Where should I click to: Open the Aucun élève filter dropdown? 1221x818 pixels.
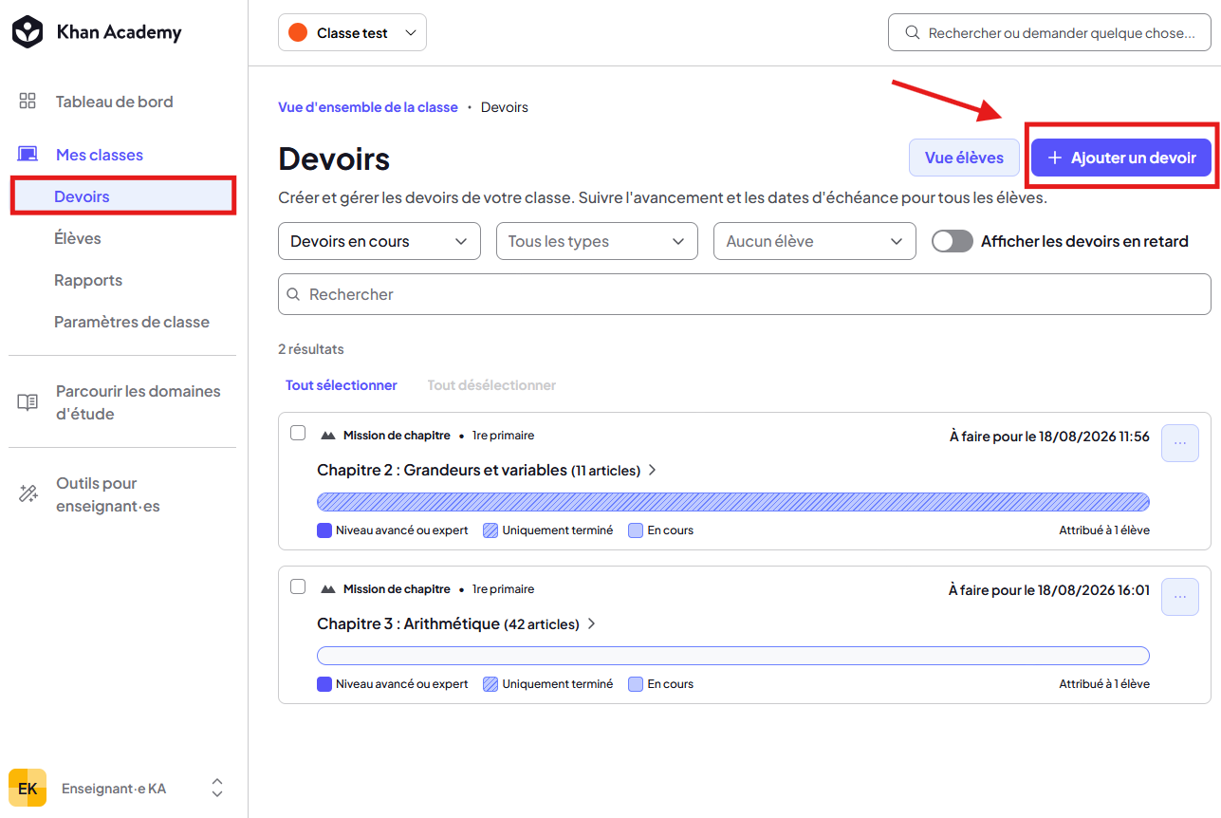coord(815,241)
